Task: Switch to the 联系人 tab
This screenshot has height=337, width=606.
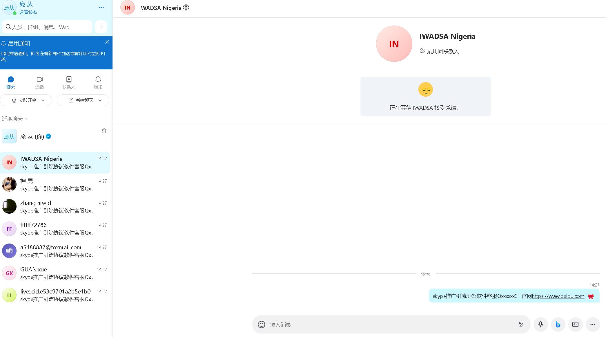Action: [x=69, y=82]
